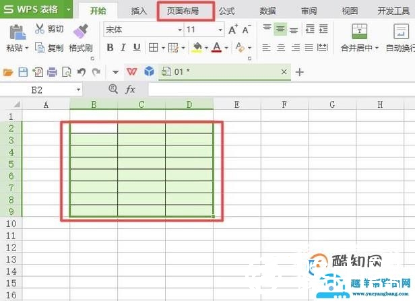Image resolution: width=415 pixels, height=301 pixels.
Task: Justify text alignment
Action: coord(309,48)
